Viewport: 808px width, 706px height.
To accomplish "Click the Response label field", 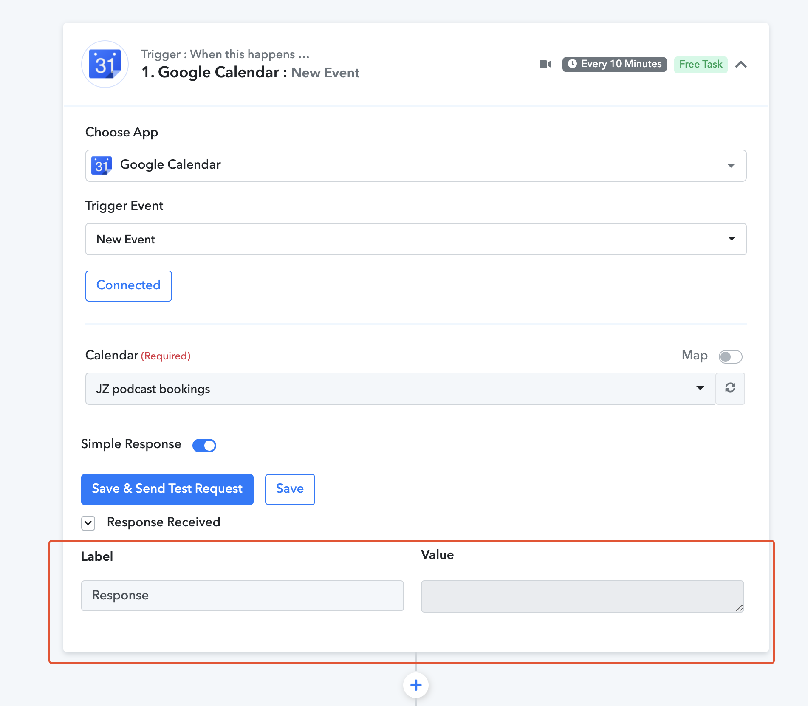I will tap(243, 596).
